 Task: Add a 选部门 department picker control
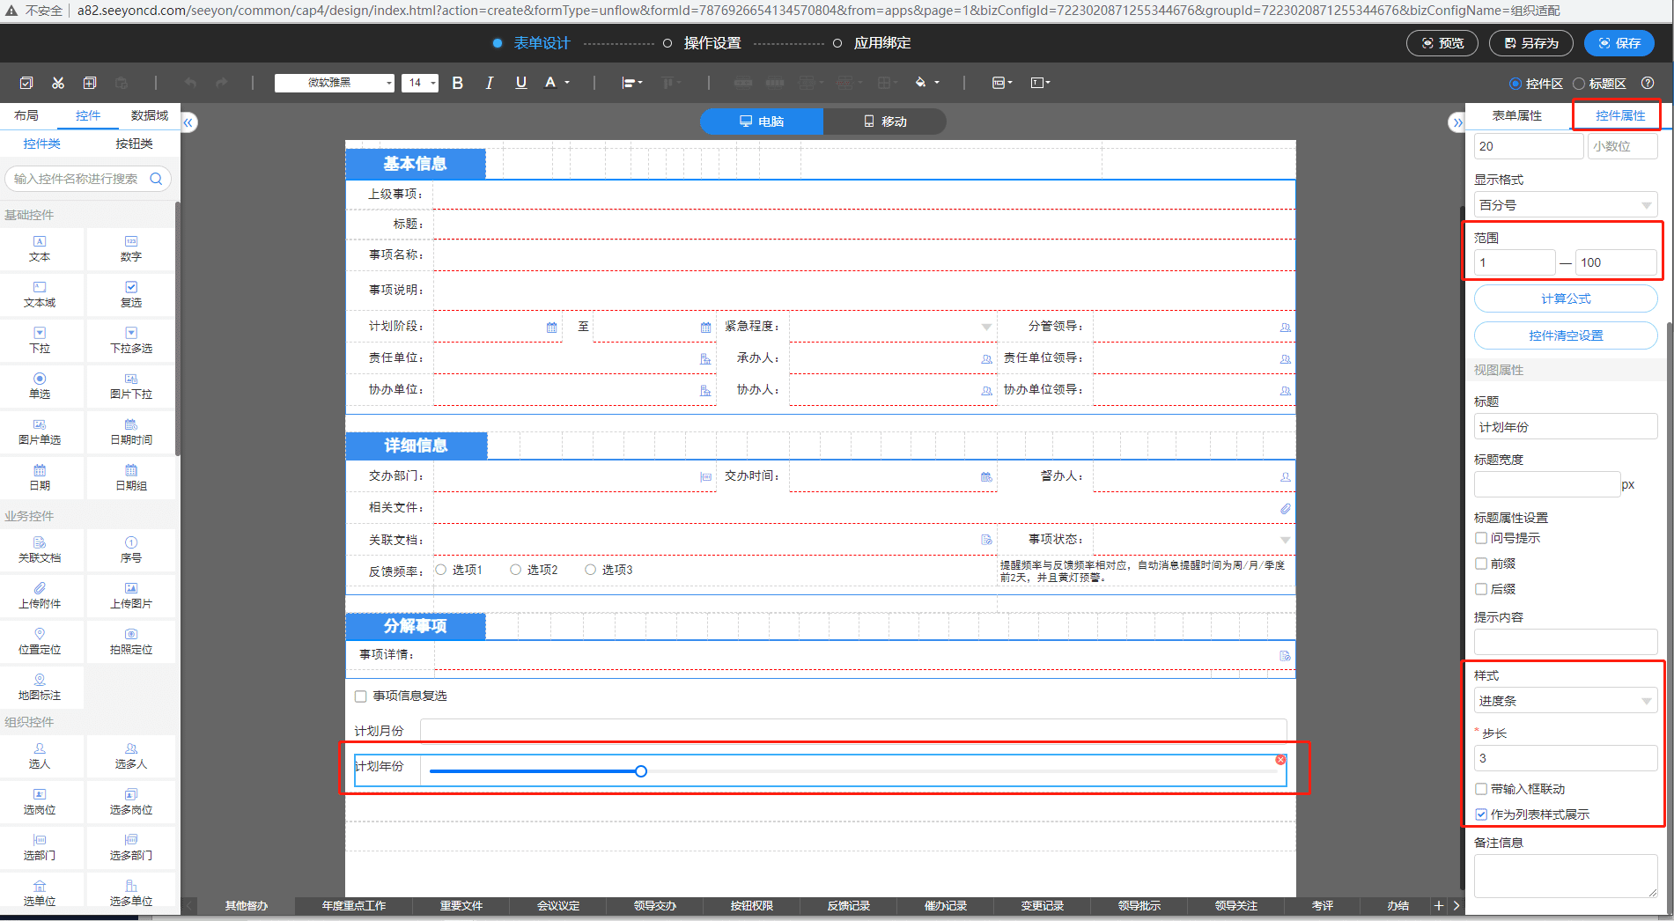pyautogui.click(x=40, y=847)
